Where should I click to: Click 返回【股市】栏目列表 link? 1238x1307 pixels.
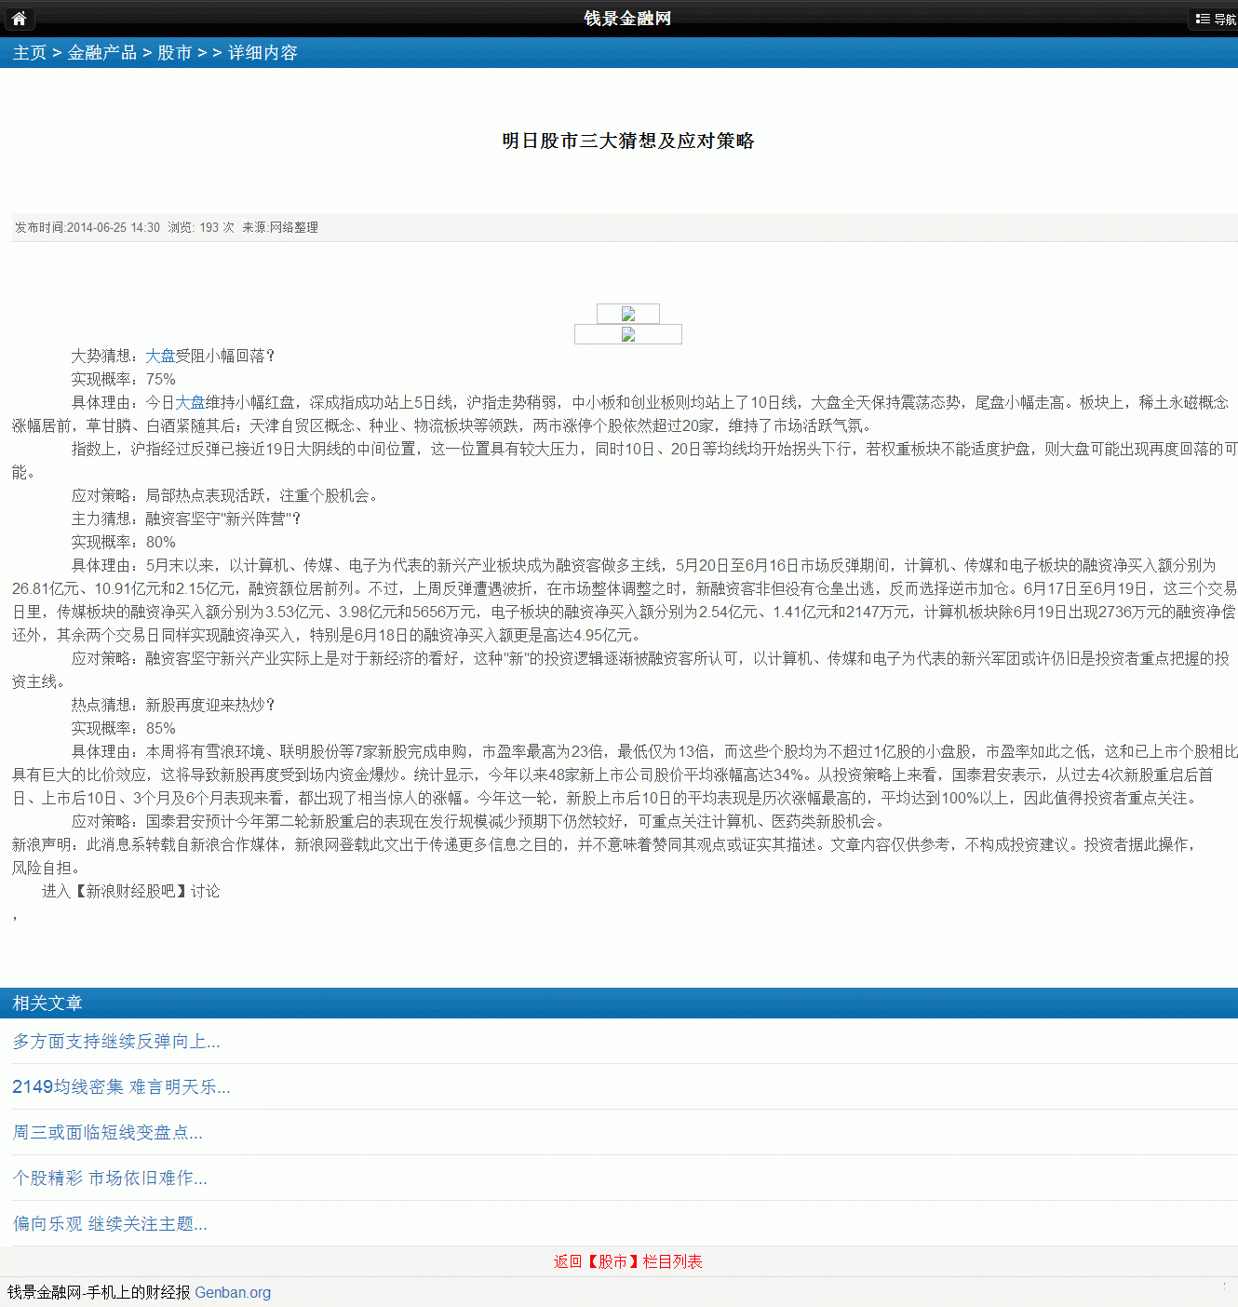coord(627,1261)
